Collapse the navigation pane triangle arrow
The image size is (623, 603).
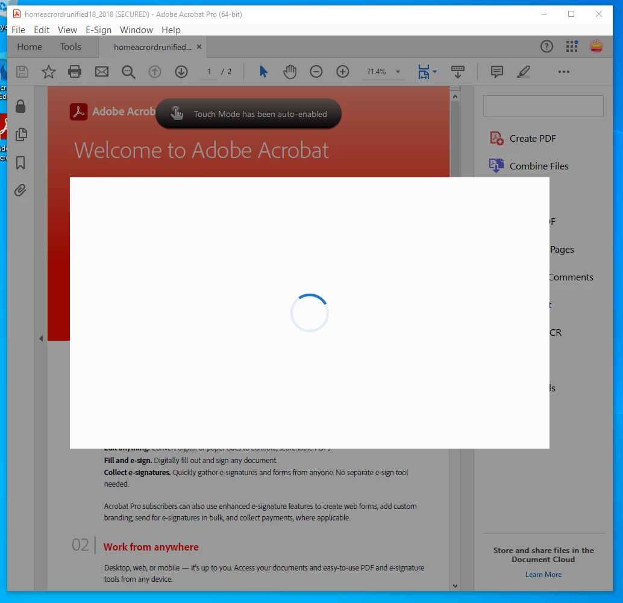pos(41,338)
